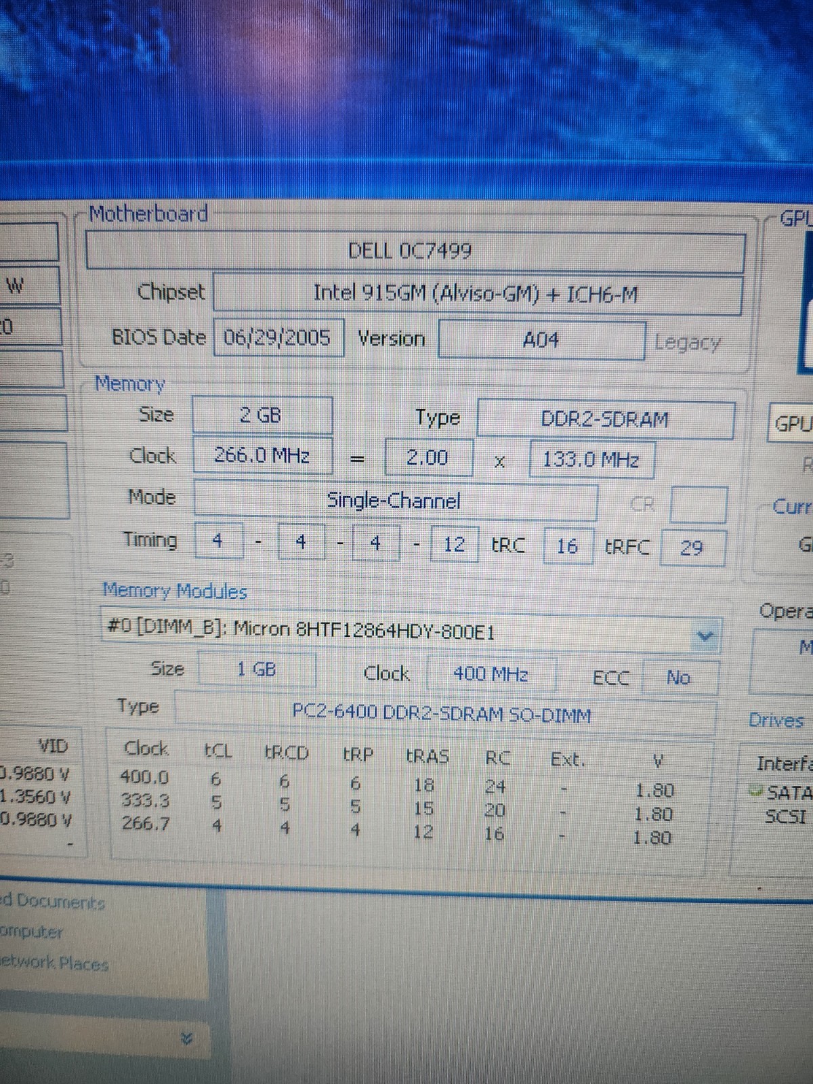Open the Network Places entry in the Start menu

click(54, 963)
